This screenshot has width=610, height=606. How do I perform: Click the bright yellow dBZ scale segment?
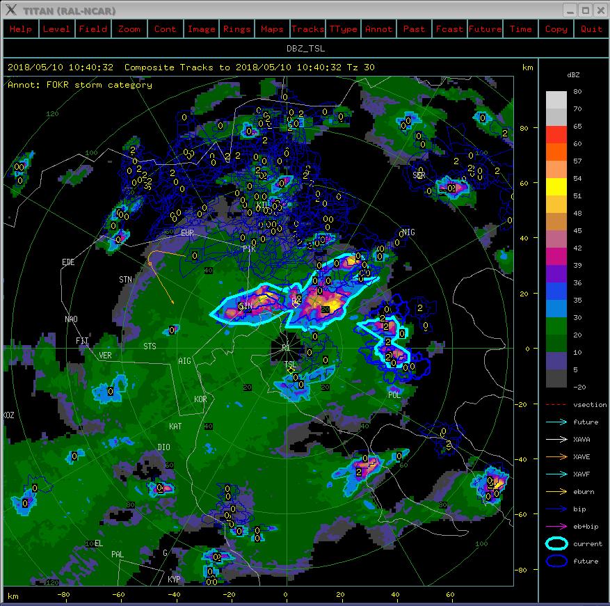click(x=556, y=187)
